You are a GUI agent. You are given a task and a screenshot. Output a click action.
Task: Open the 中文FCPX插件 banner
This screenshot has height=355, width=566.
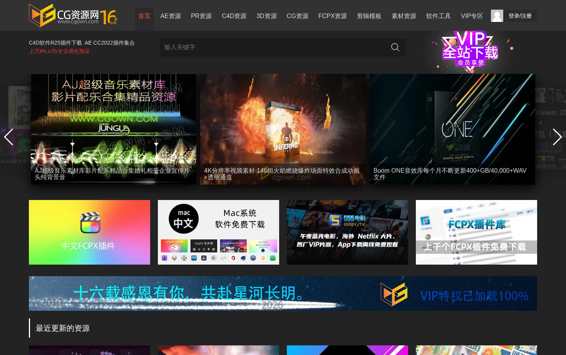[89, 232]
